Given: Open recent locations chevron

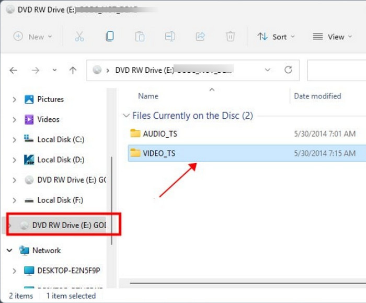Looking at the screenshot, I should click(x=54, y=70).
